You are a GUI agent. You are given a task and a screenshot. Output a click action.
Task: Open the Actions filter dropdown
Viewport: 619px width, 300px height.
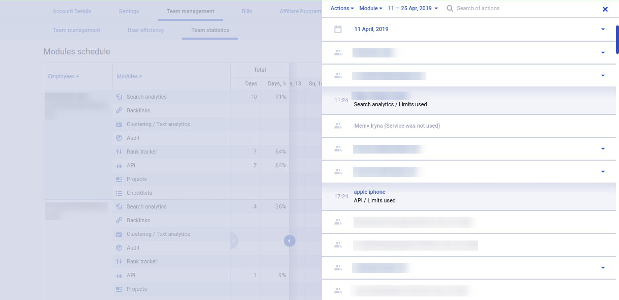pos(342,9)
